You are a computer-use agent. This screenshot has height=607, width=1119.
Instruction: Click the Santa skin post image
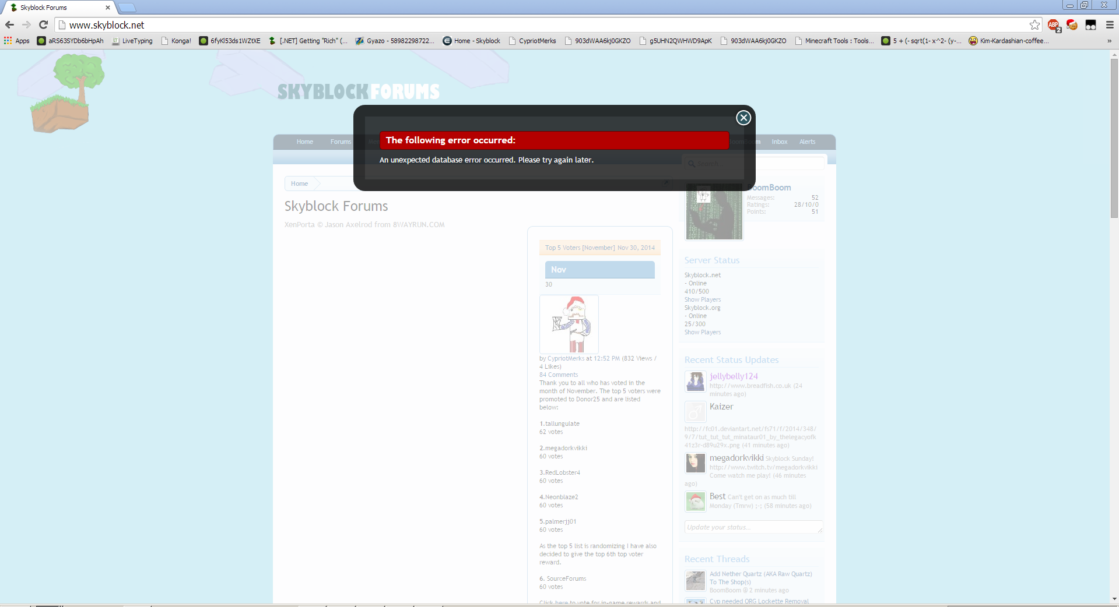pyautogui.click(x=569, y=324)
